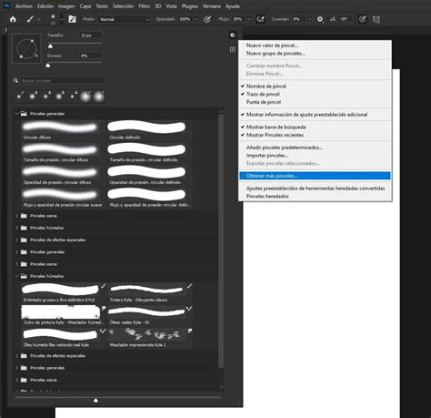431x418 pixels.
Task: Click the Buscar pinceles search field
Action: click(x=63, y=81)
